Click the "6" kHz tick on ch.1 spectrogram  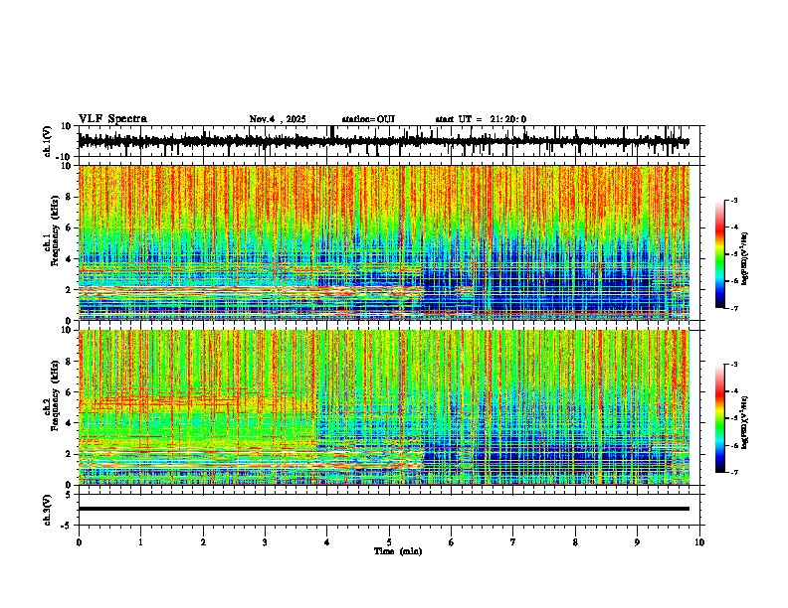coord(70,228)
